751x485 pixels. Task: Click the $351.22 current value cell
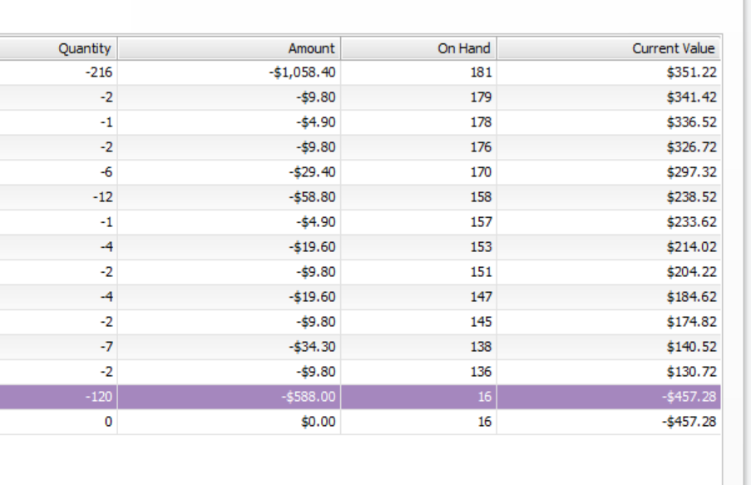[x=690, y=72]
